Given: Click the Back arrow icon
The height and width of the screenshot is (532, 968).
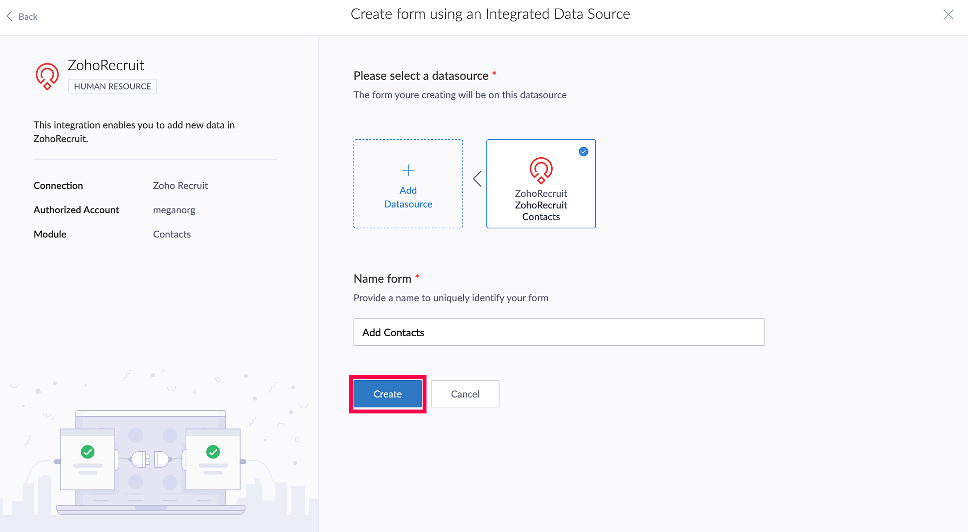Looking at the screenshot, I should (9, 16).
